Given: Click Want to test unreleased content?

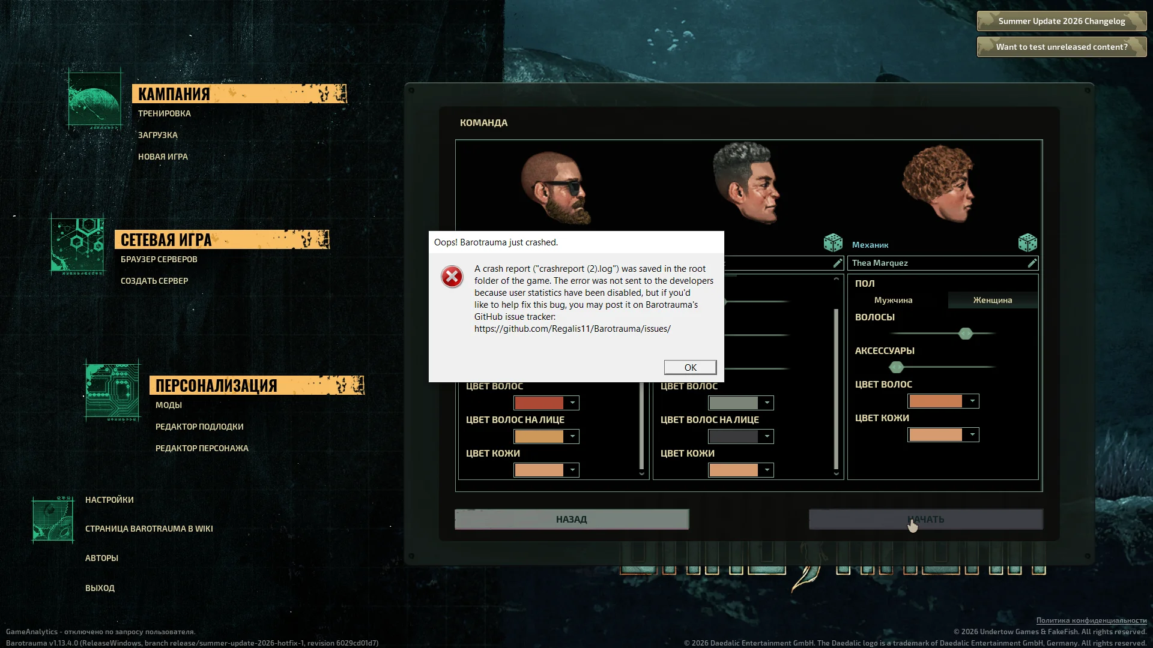Looking at the screenshot, I should [1062, 47].
